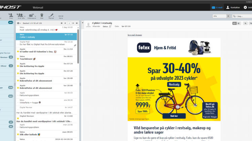Screen dimensions: 252x141
Task: Open 'Vinterferie = hygge' message
Action: pos(46,102)
